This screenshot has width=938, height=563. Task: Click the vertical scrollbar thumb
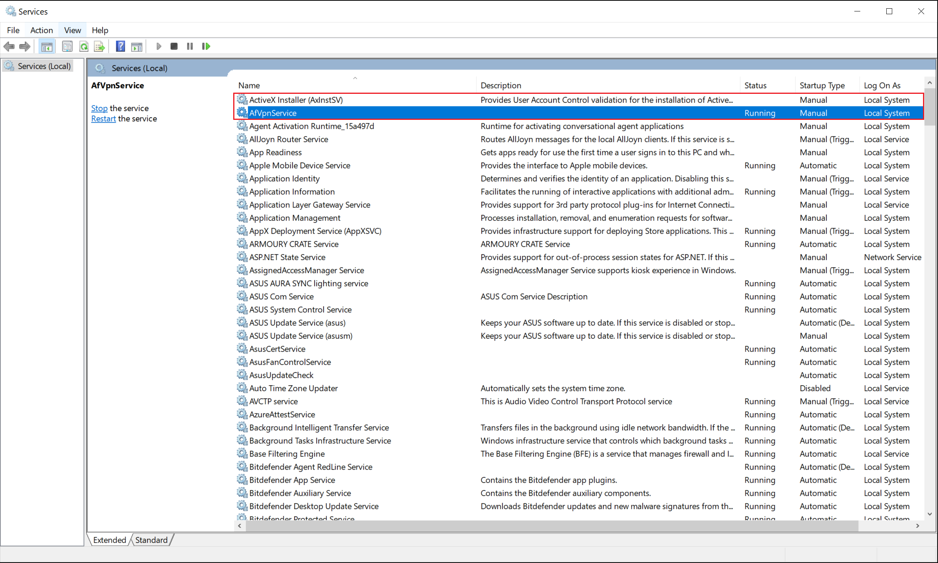click(x=930, y=107)
